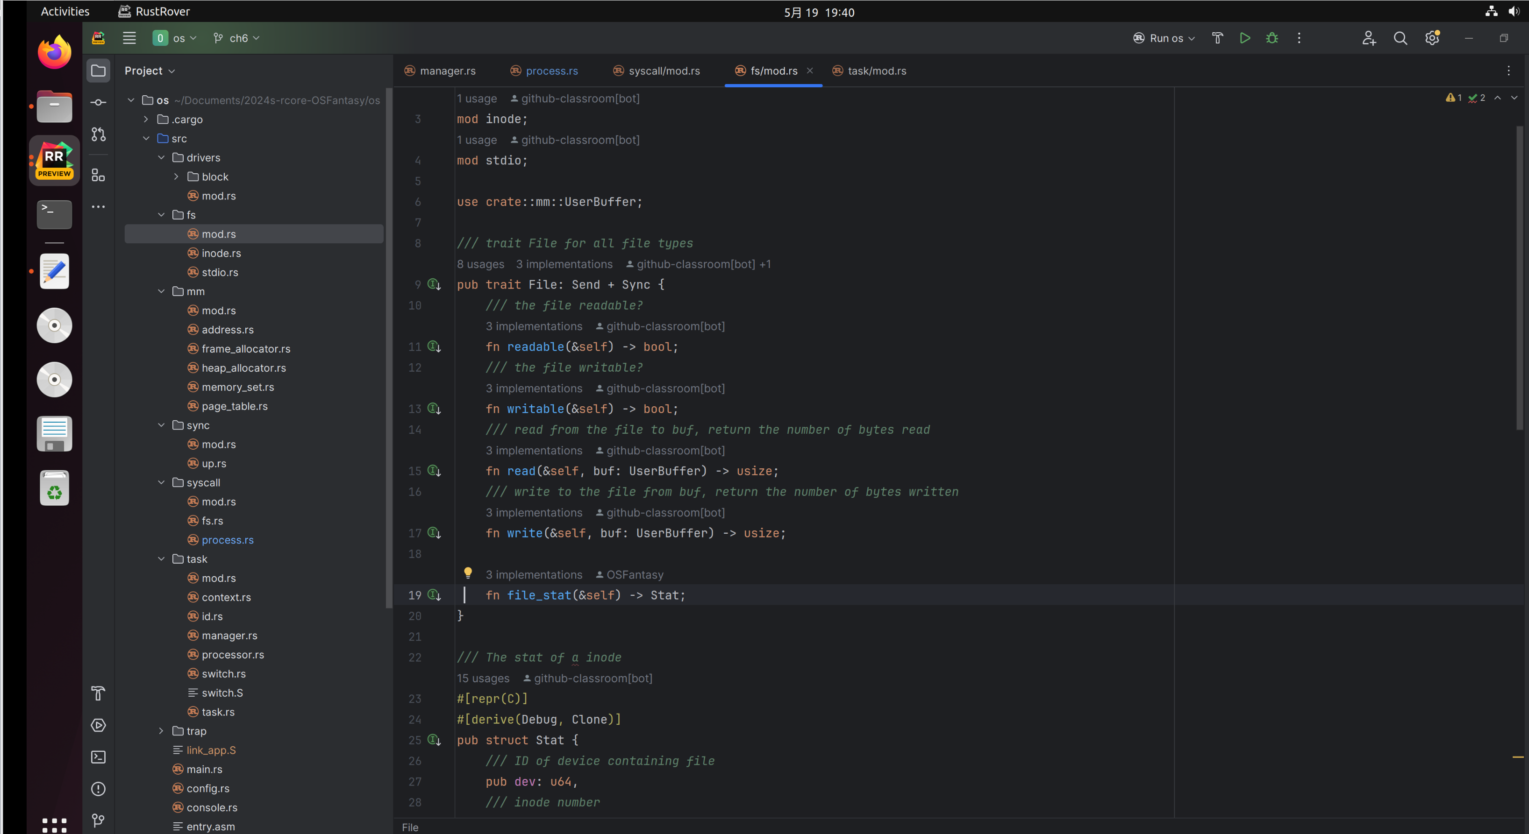Open warnings indicator in editor corner
Image resolution: width=1529 pixels, height=834 pixels.
[x=1454, y=98]
